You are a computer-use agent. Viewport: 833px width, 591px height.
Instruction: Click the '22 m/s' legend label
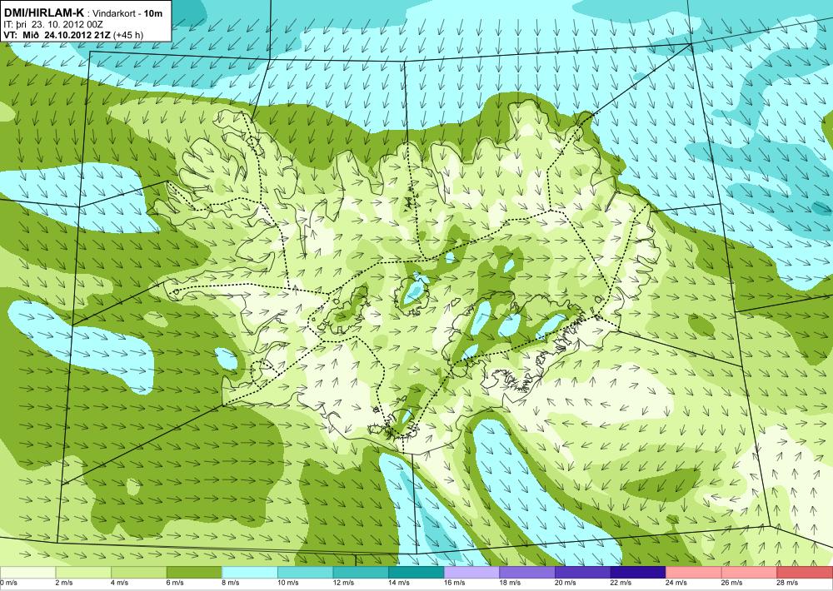621,583
